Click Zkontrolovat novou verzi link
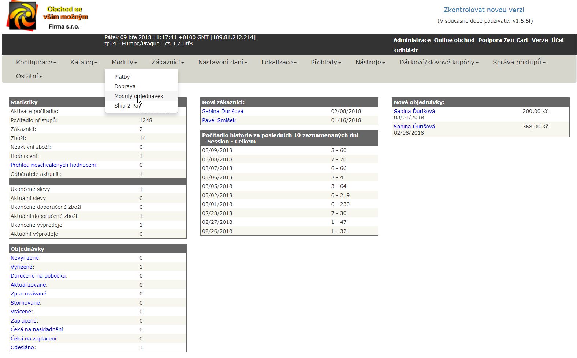This screenshot has width=577, height=358. (484, 10)
